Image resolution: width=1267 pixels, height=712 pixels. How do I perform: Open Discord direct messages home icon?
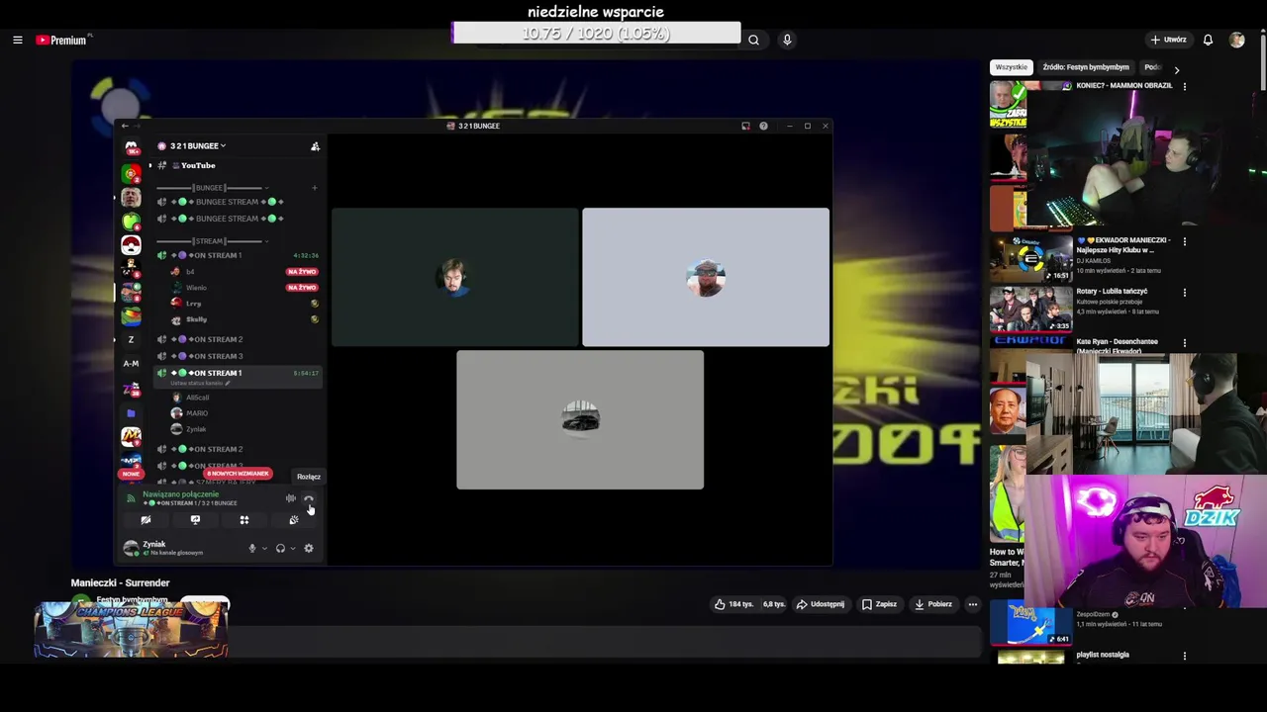[x=131, y=147]
